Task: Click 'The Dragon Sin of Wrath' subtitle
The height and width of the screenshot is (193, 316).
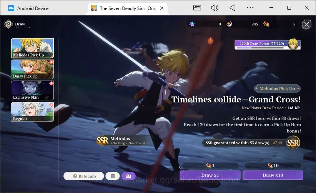Action: [x=130, y=143]
